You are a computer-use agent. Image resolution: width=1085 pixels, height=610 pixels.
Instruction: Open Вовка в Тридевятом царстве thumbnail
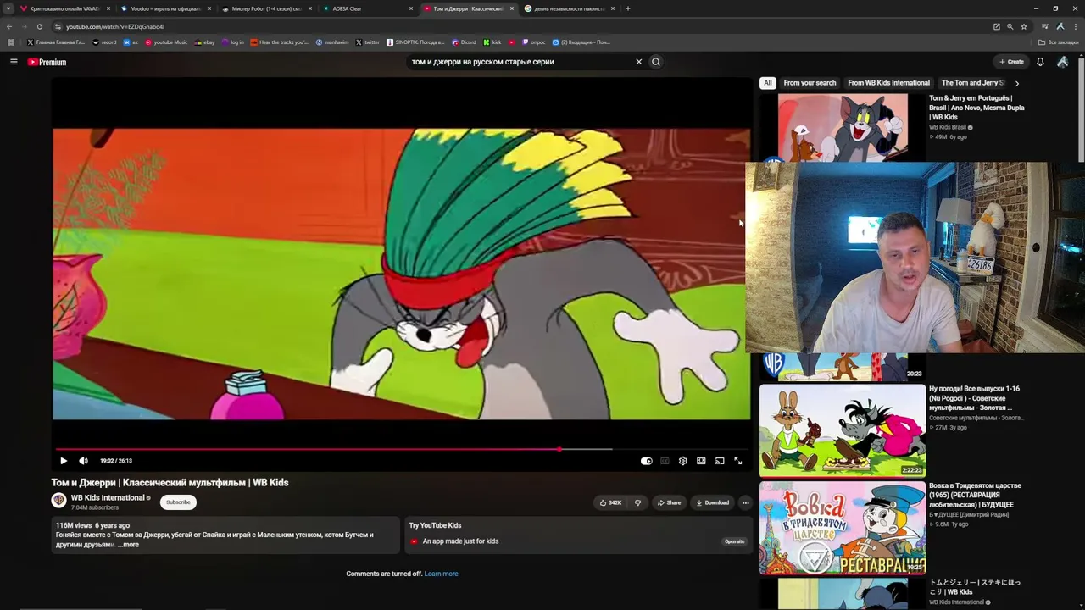[x=843, y=528]
